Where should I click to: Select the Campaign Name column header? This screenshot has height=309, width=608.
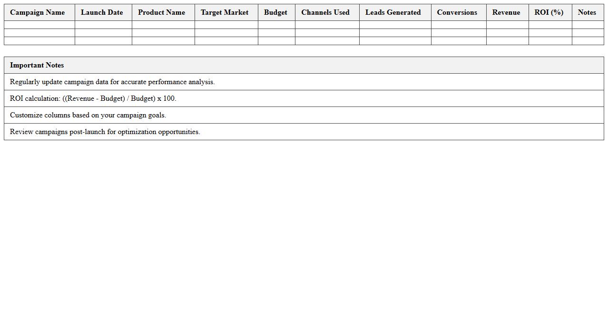point(37,12)
